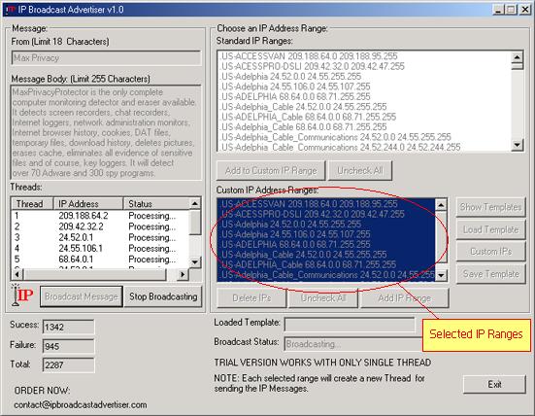Click the IP Address column header
Image resolution: width=535 pixels, height=416 pixels.
[x=88, y=203]
